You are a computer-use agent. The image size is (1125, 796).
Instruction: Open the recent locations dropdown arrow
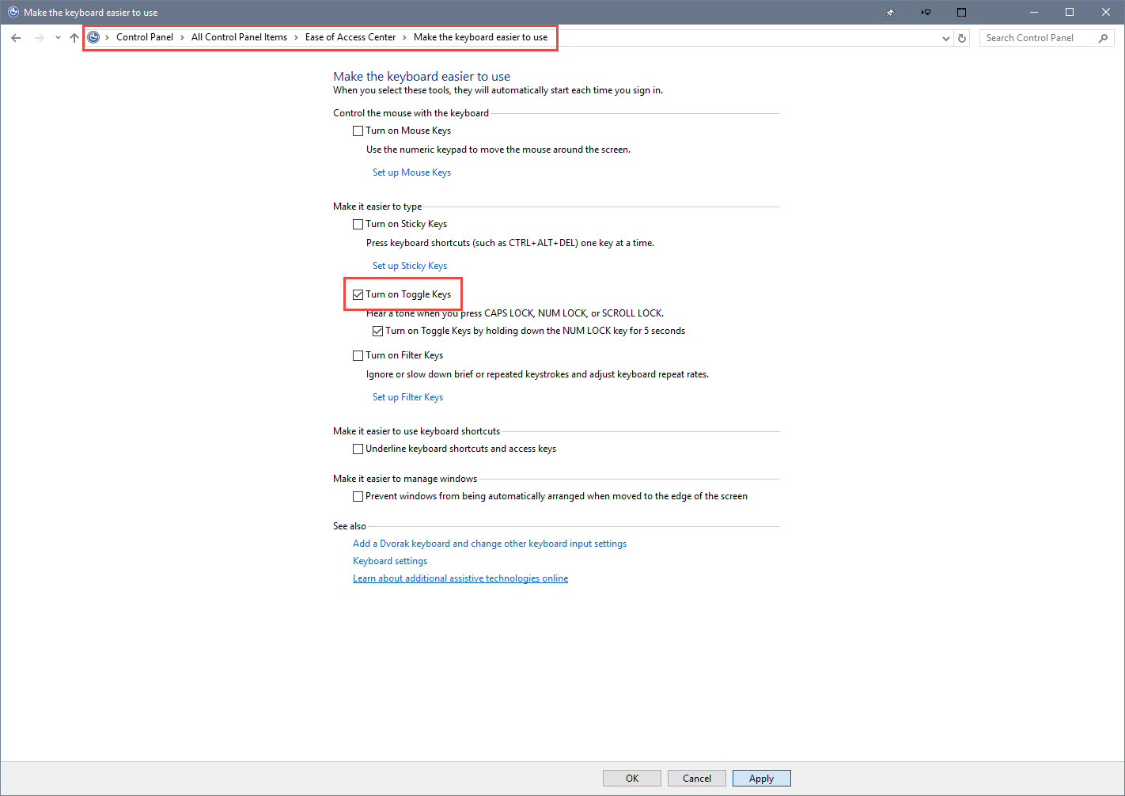coord(58,38)
